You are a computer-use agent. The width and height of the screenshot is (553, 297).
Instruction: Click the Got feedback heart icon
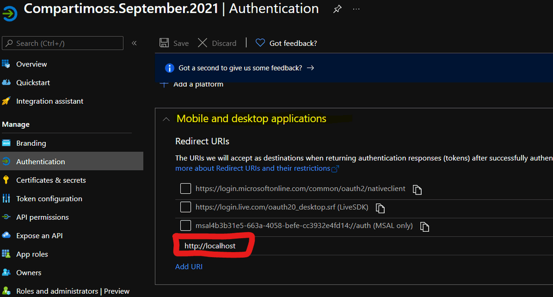[260, 43]
